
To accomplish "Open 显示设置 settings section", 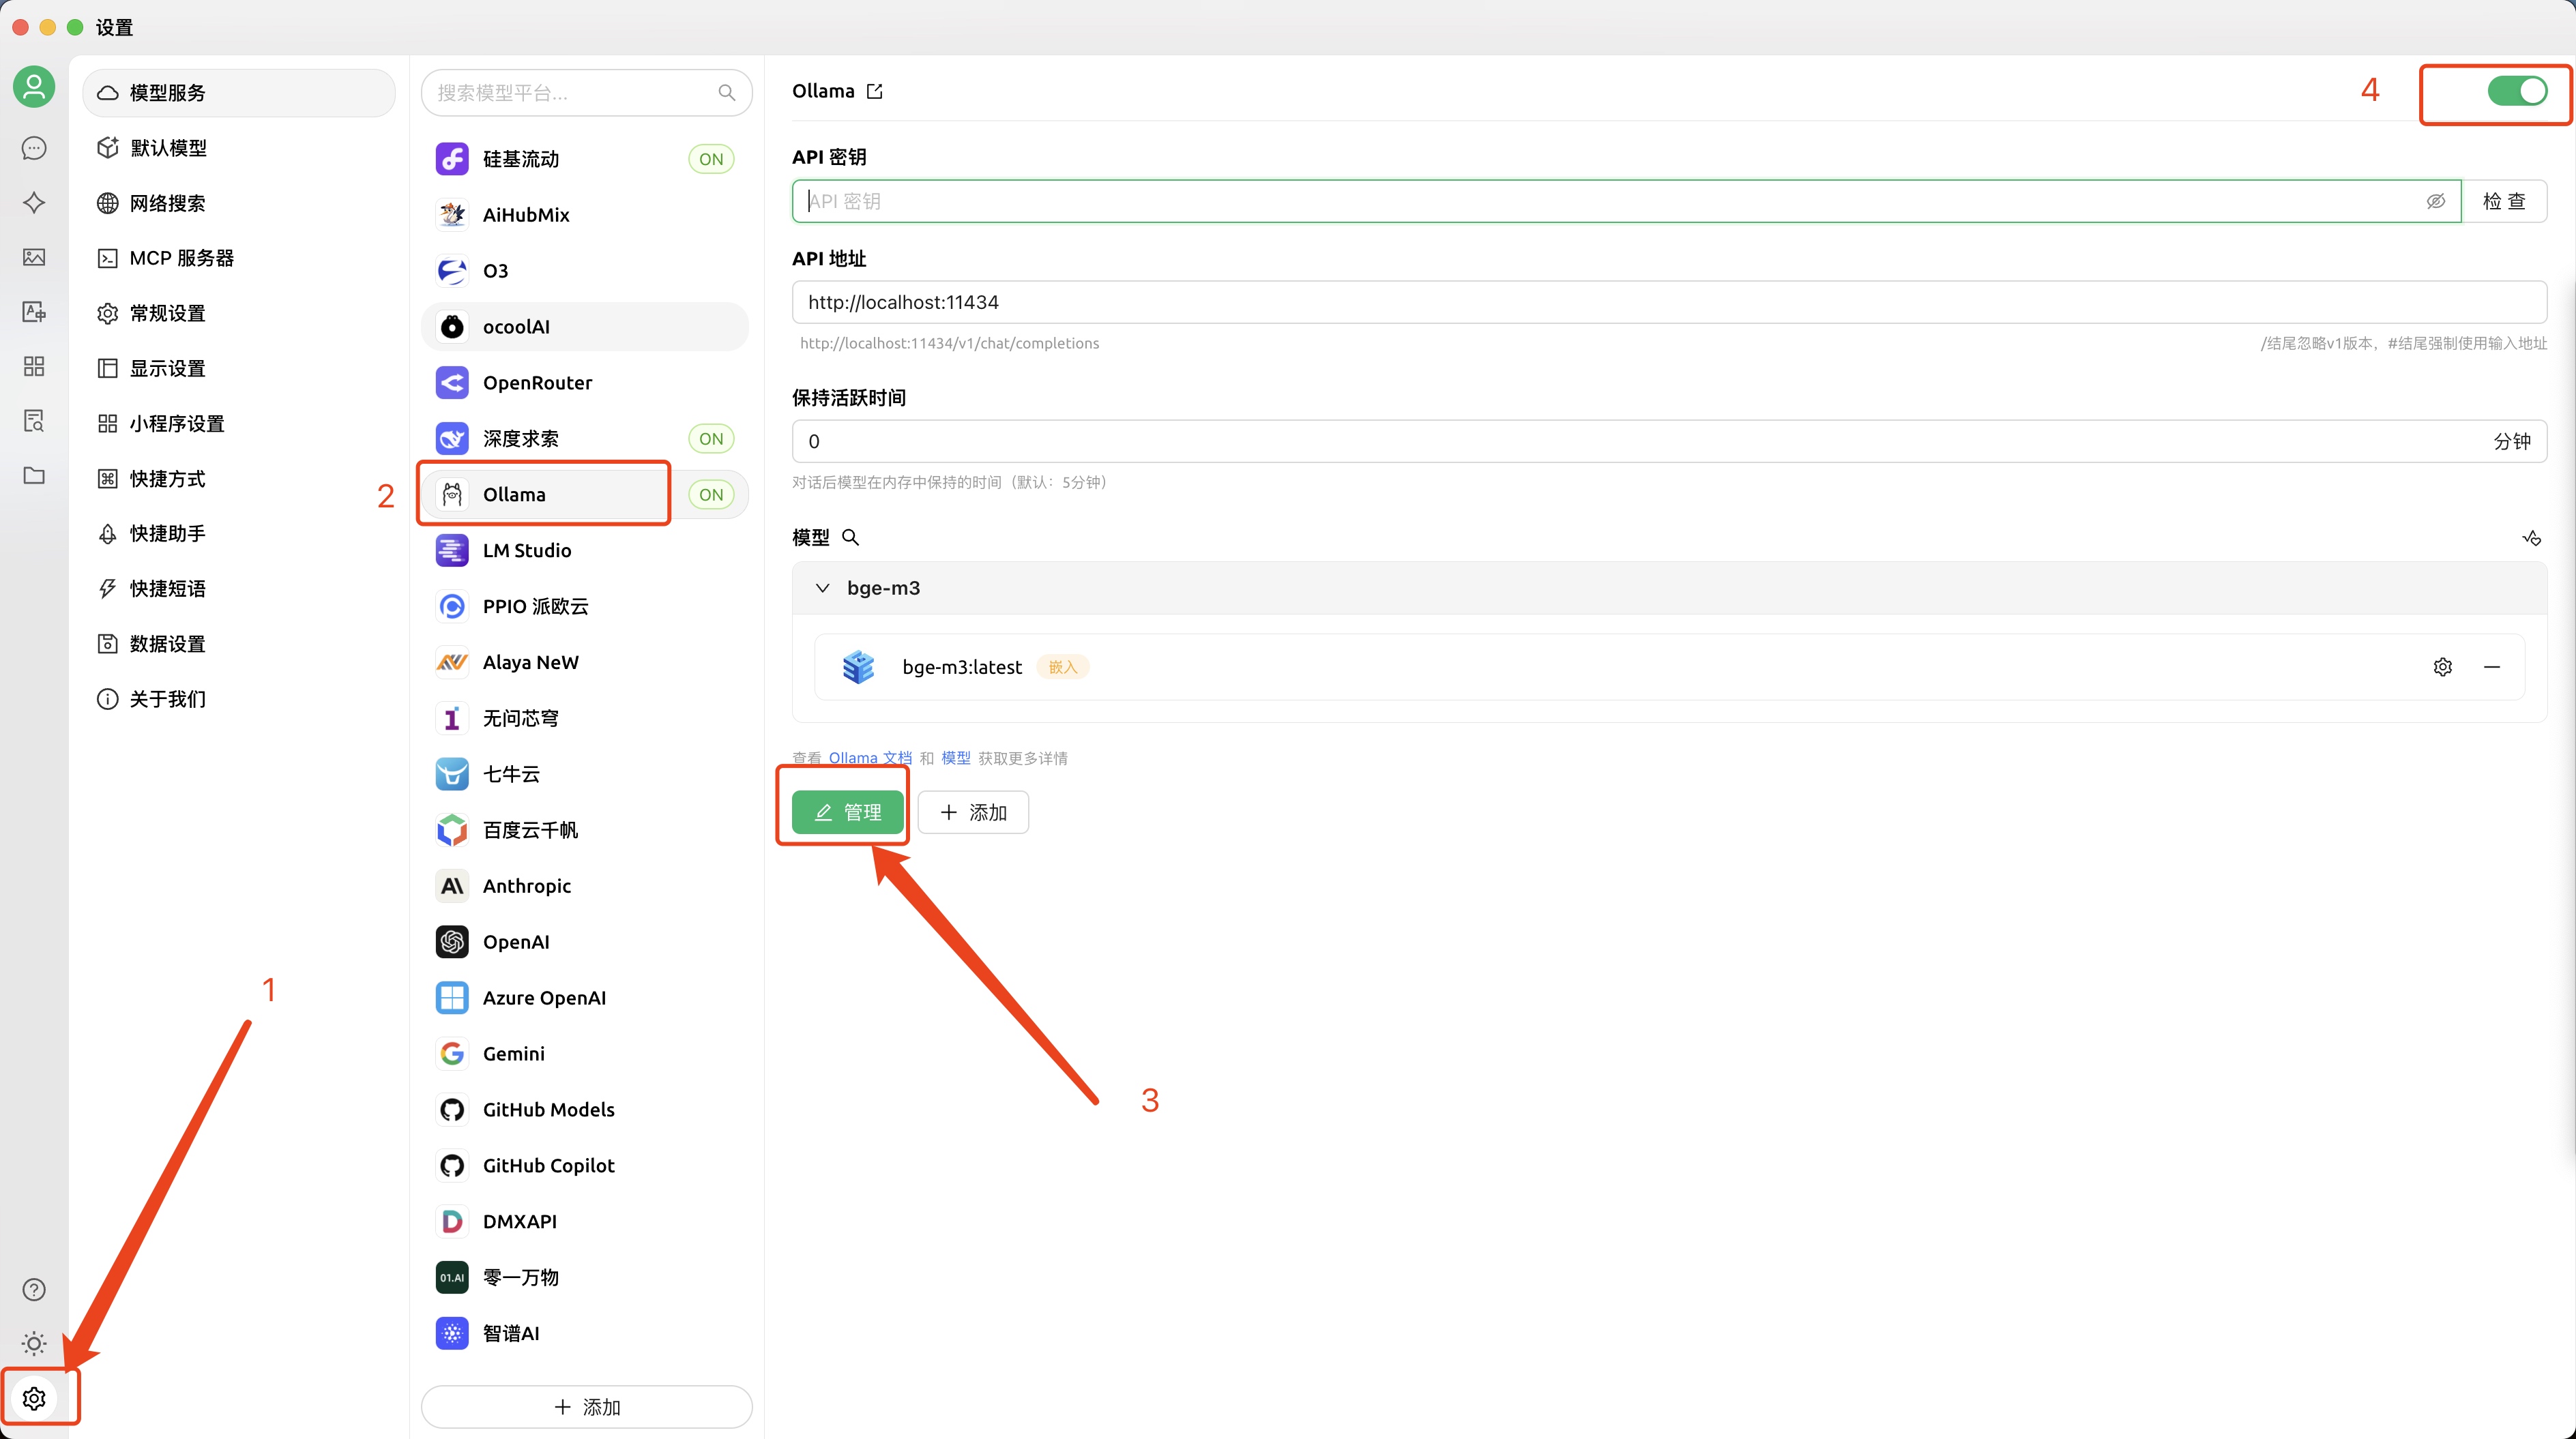I will [x=239, y=368].
